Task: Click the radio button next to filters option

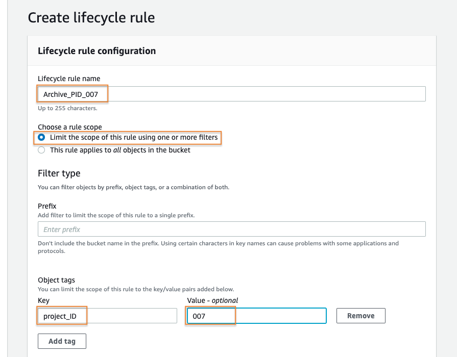Action: tap(41, 138)
